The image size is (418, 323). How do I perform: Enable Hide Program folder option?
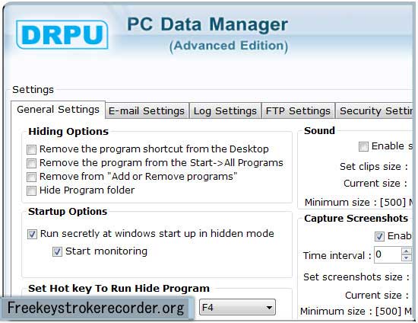(x=31, y=190)
